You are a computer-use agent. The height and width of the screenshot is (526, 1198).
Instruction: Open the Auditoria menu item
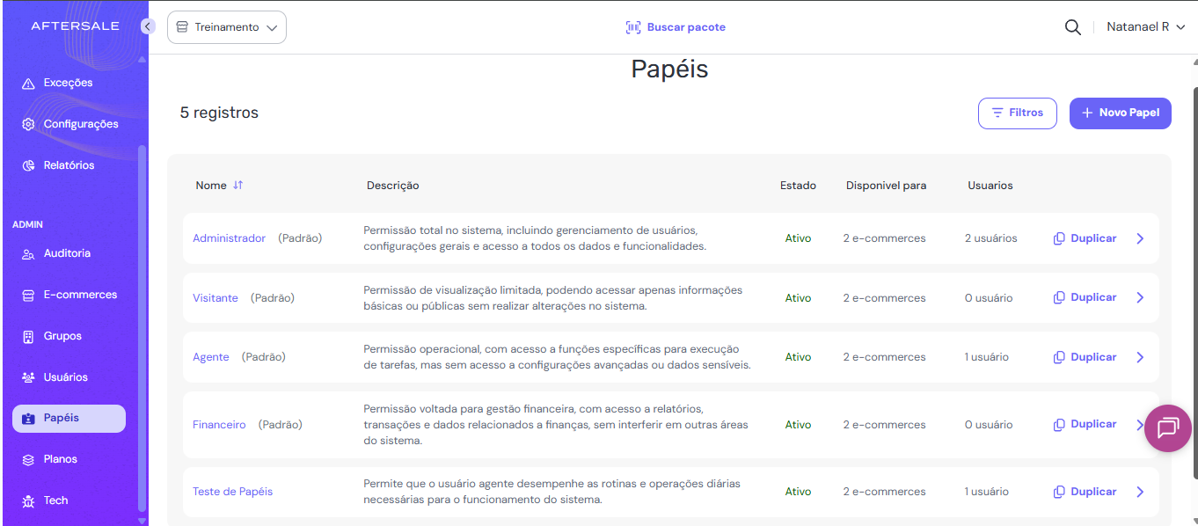pos(67,253)
